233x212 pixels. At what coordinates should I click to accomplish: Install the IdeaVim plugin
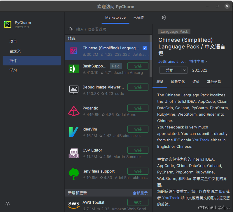pos(138,129)
